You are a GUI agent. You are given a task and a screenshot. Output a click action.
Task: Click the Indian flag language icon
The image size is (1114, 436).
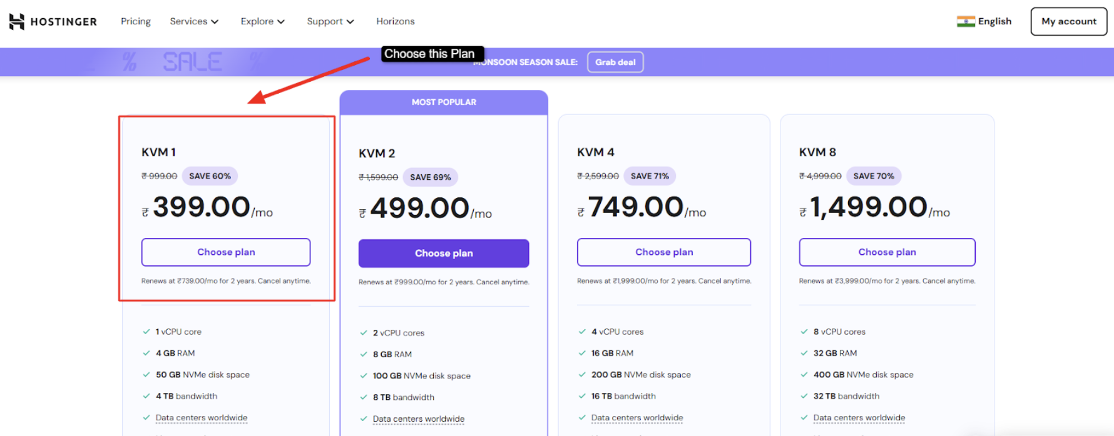click(967, 21)
